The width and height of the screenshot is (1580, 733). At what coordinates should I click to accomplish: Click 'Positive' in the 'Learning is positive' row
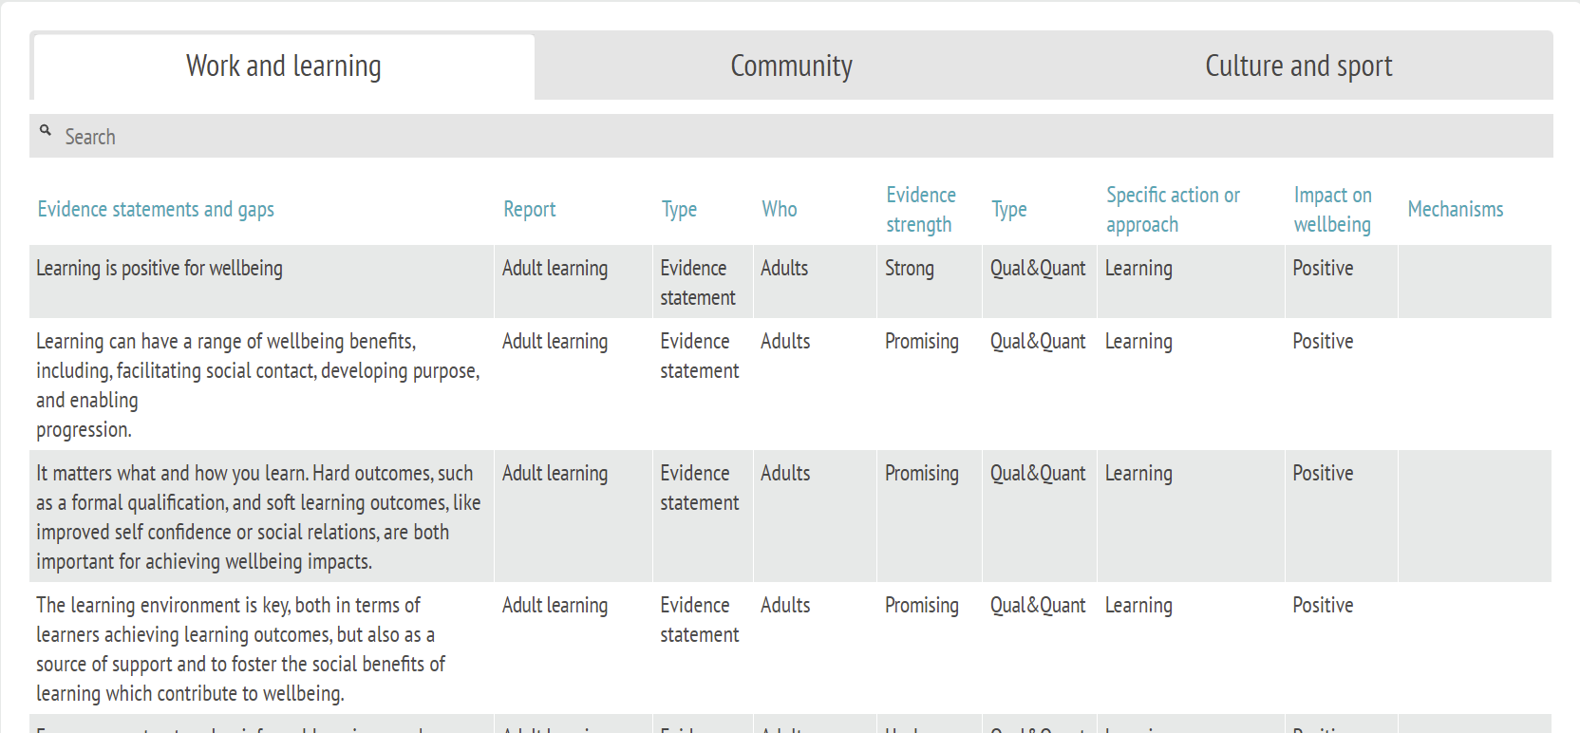pyautogui.click(x=1323, y=269)
